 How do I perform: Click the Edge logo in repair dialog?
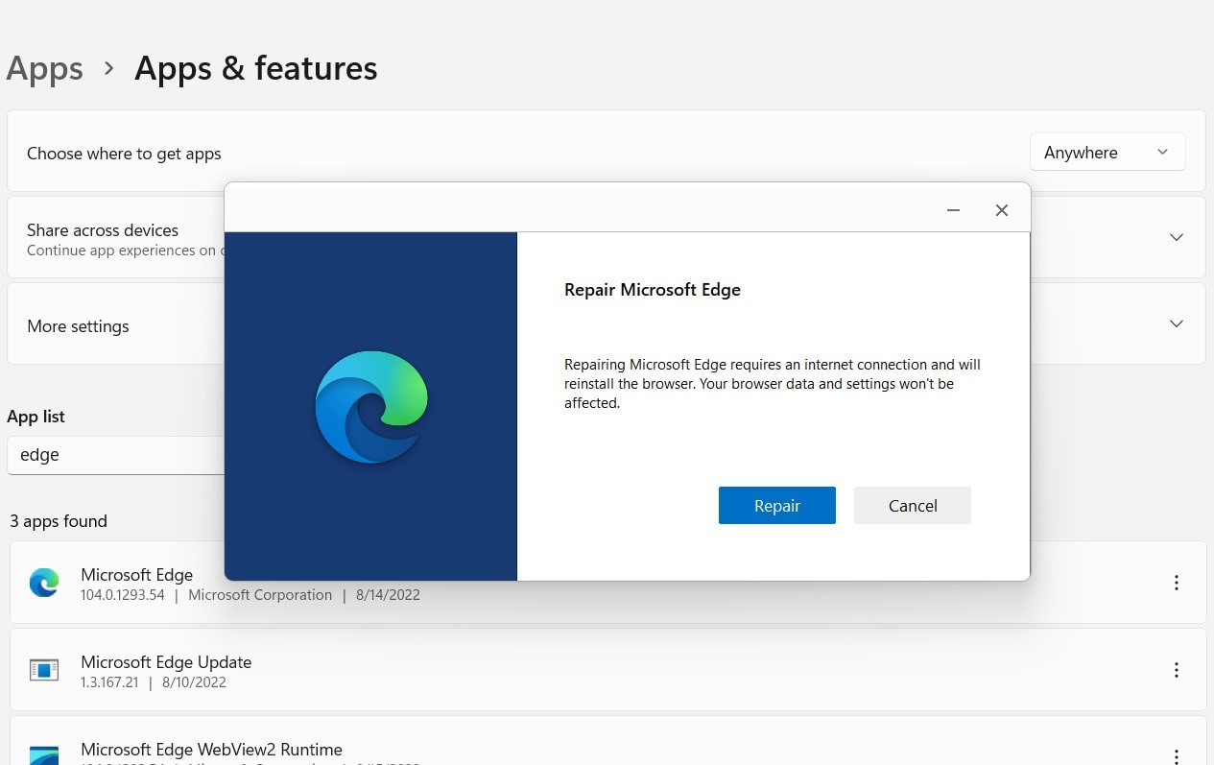pos(370,406)
